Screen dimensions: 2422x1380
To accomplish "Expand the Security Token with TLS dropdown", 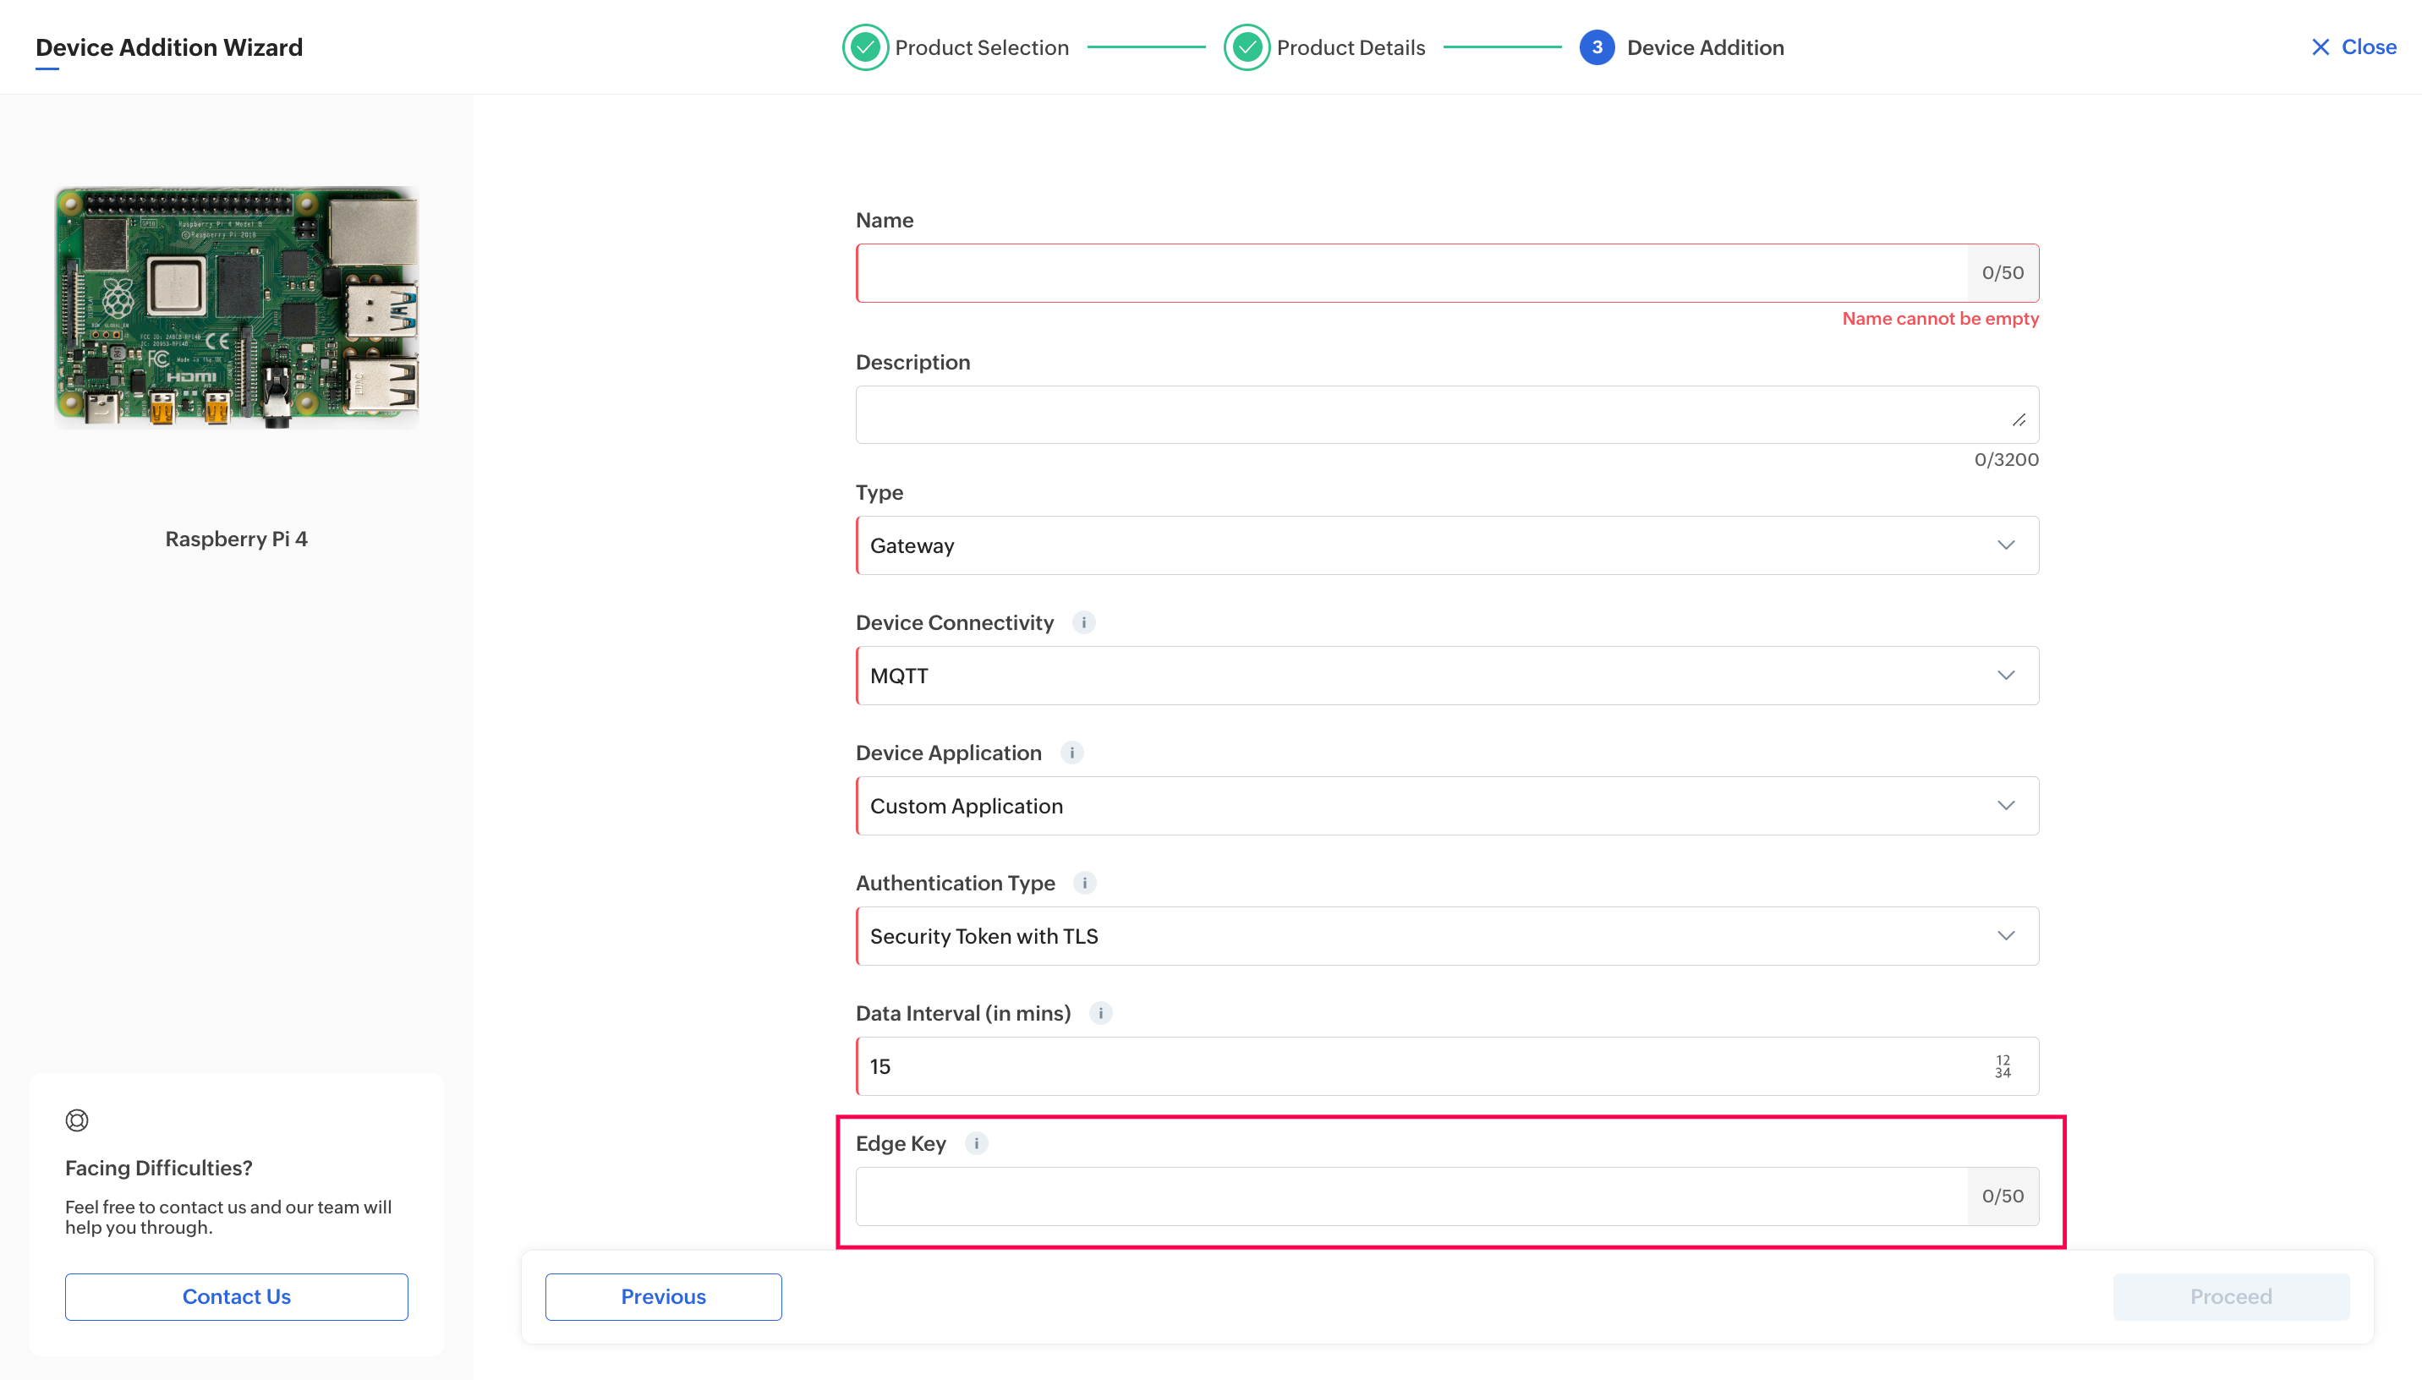I will (x=1446, y=936).
